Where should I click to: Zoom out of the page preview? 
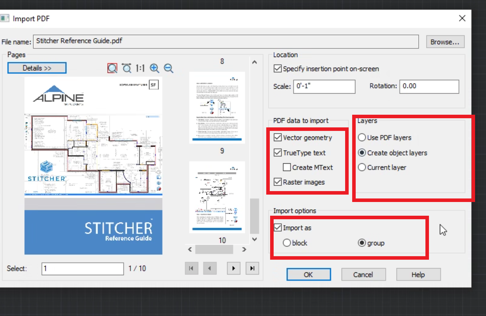(x=169, y=68)
